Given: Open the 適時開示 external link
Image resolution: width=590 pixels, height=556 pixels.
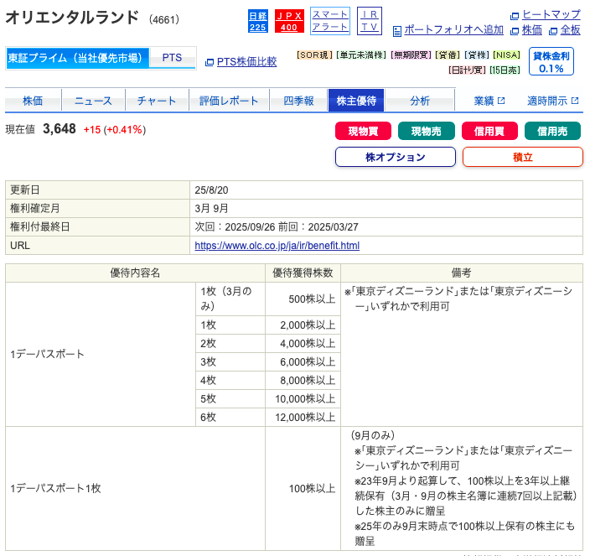Looking at the screenshot, I should (x=547, y=101).
